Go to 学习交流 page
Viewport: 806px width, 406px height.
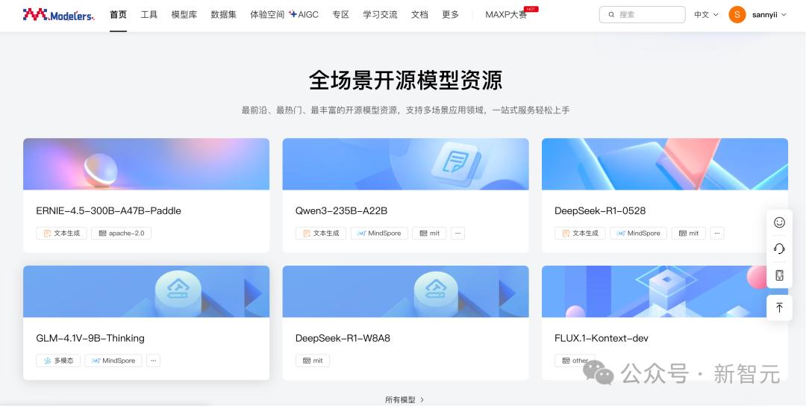pos(381,15)
